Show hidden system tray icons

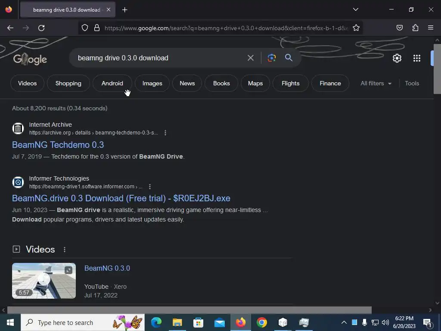click(x=344, y=322)
